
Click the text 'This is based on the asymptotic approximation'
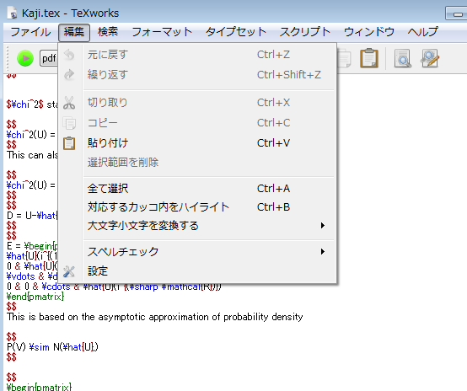(x=107, y=317)
